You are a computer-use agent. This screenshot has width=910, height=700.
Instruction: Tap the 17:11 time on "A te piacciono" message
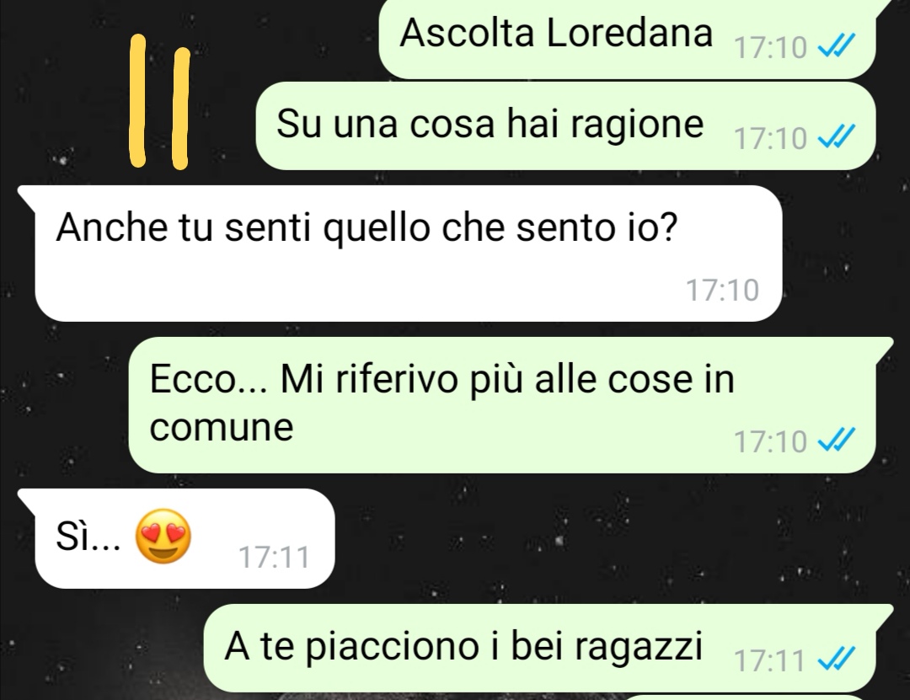(770, 660)
